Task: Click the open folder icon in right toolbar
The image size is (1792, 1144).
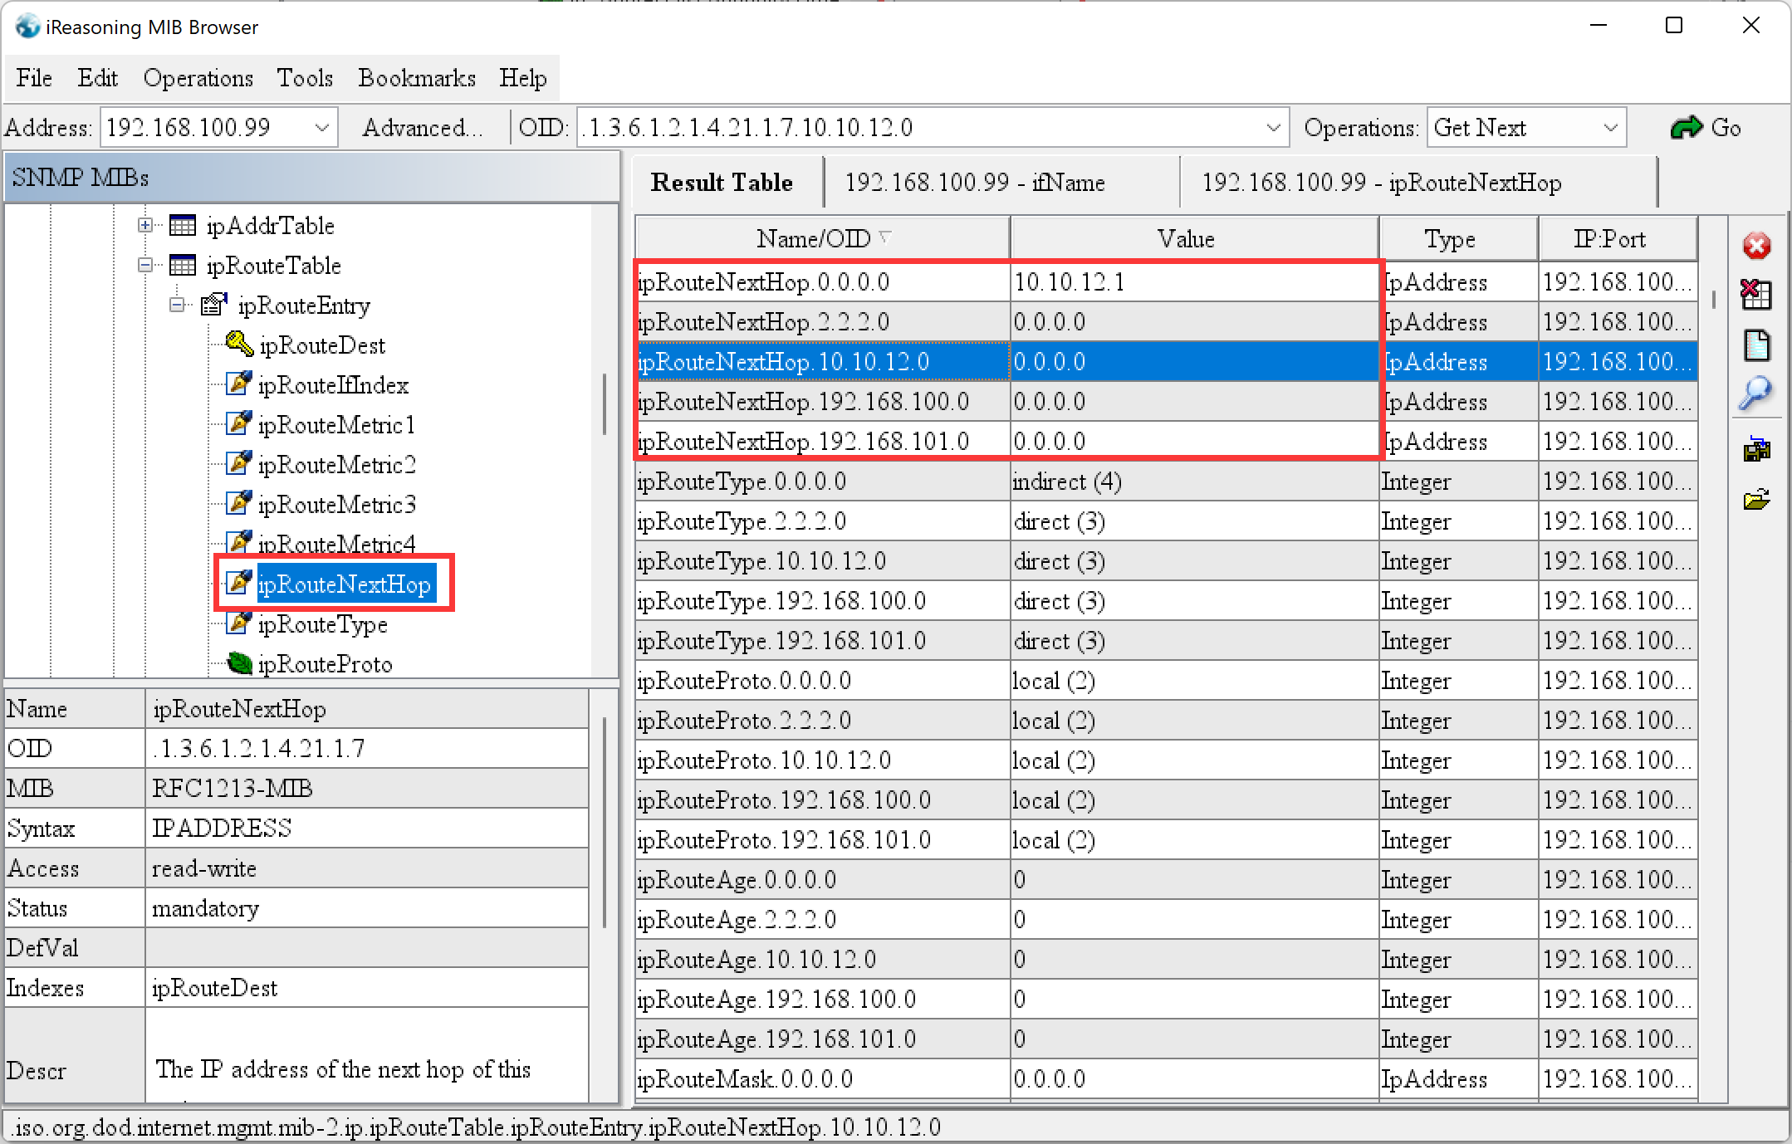Action: pyautogui.click(x=1756, y=500)
